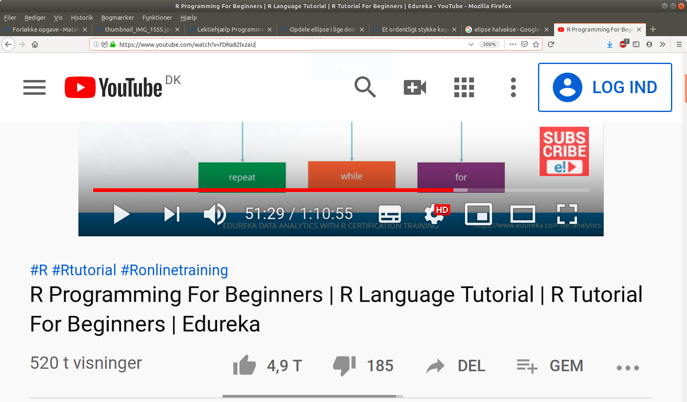Open the Rediger menu
The height and width of the screenshot is (402, 687).
35,18
